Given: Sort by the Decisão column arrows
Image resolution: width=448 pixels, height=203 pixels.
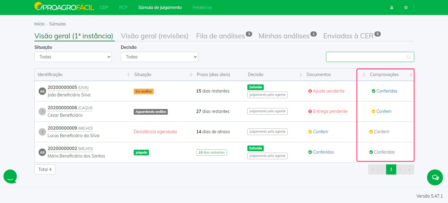Looking at the screenshot, I should click(x=301, y=75).
